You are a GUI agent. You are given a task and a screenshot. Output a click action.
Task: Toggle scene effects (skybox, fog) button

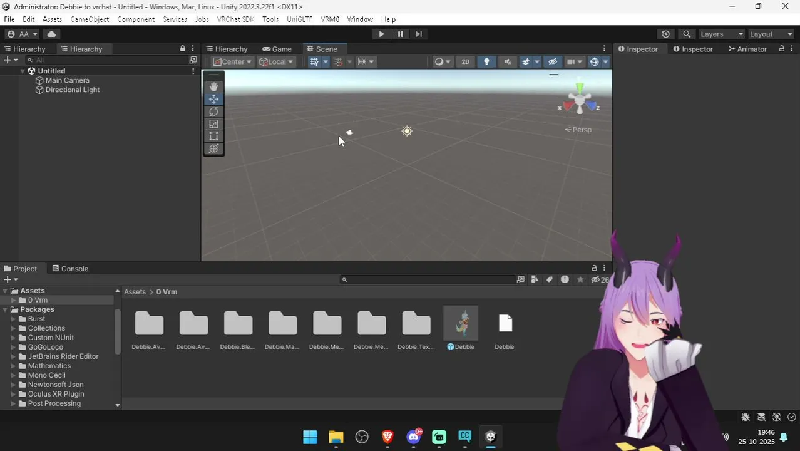pos(526,61)
